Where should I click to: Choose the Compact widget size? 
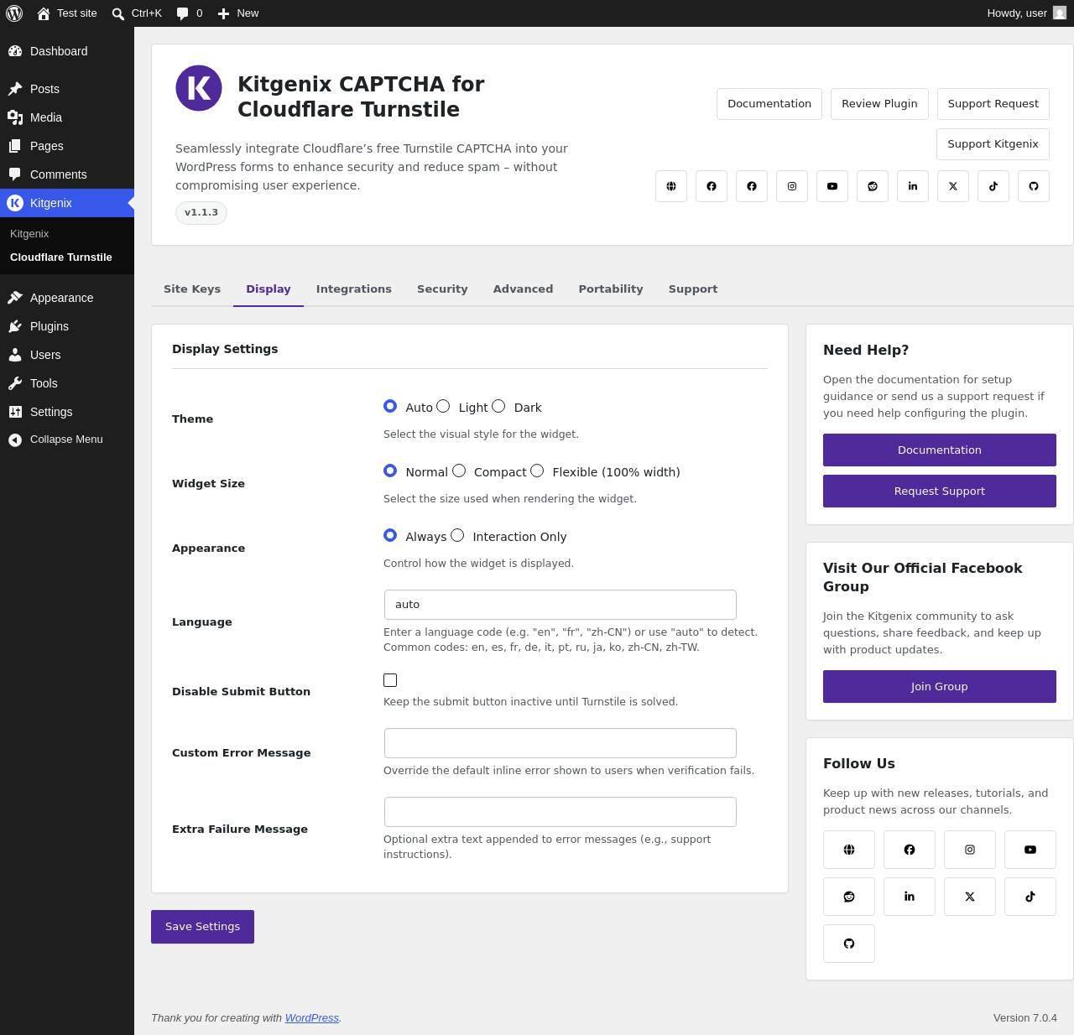point(459,471)
